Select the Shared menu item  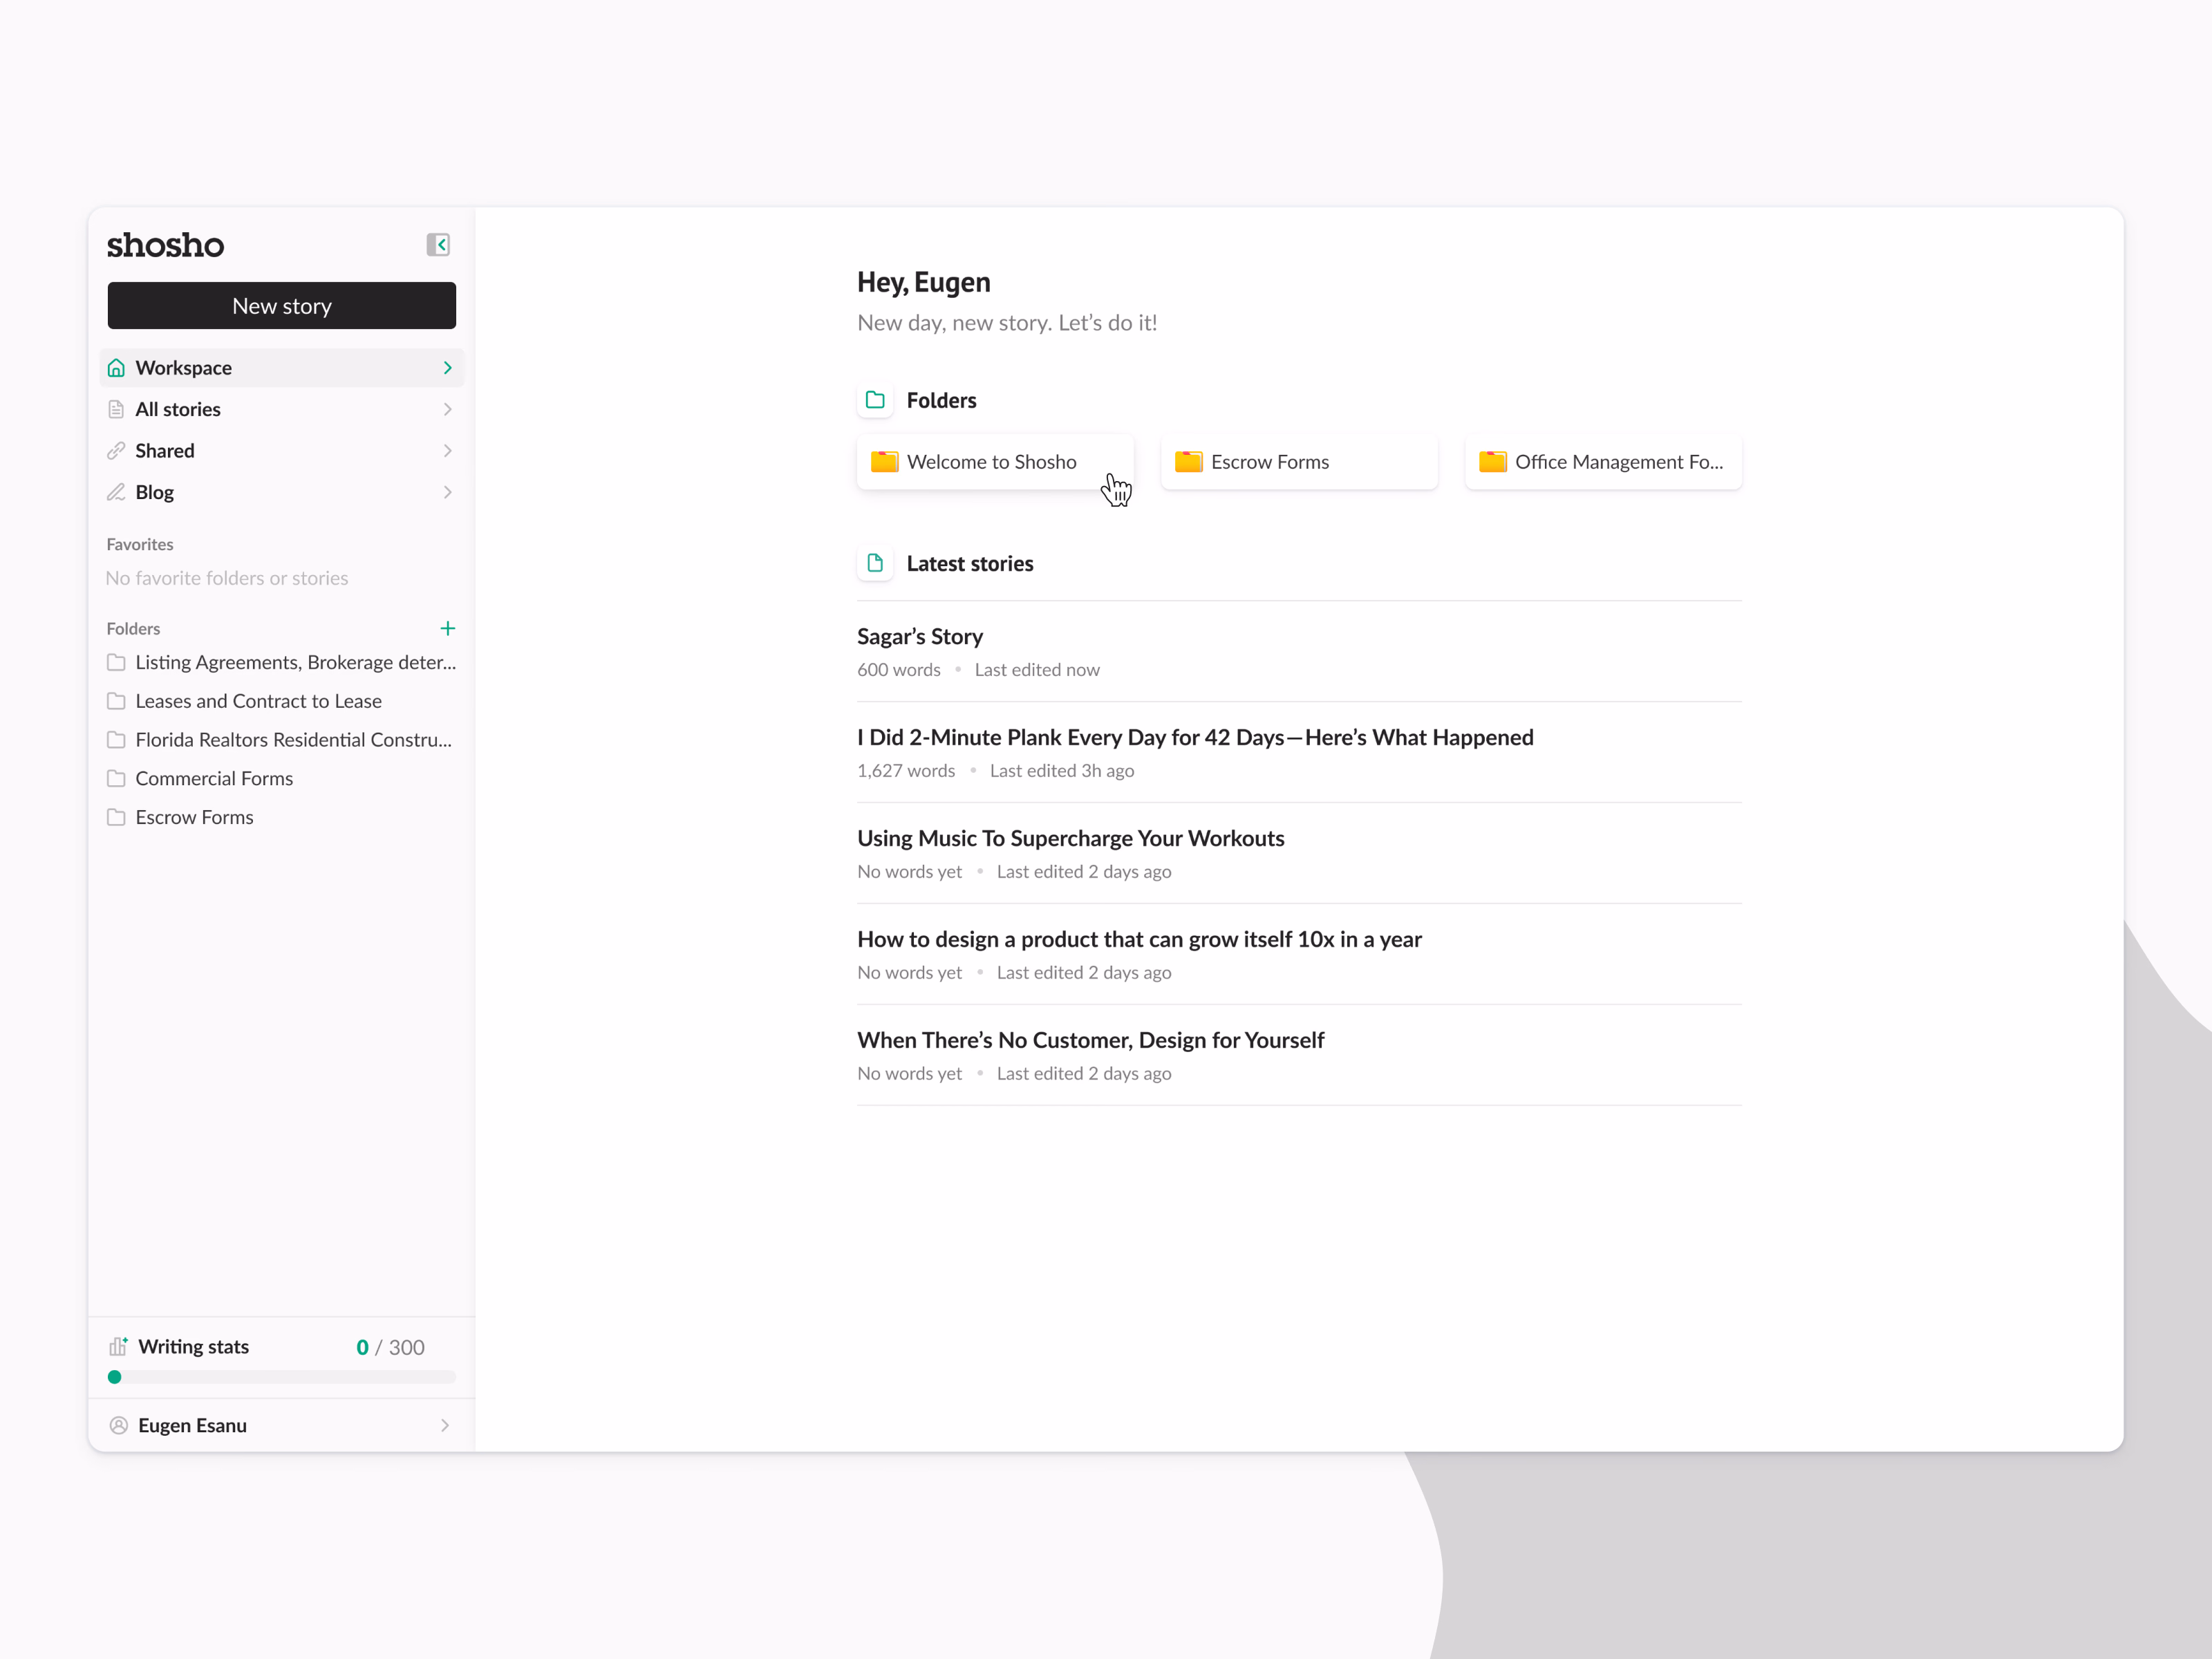(x=282, y=451)
